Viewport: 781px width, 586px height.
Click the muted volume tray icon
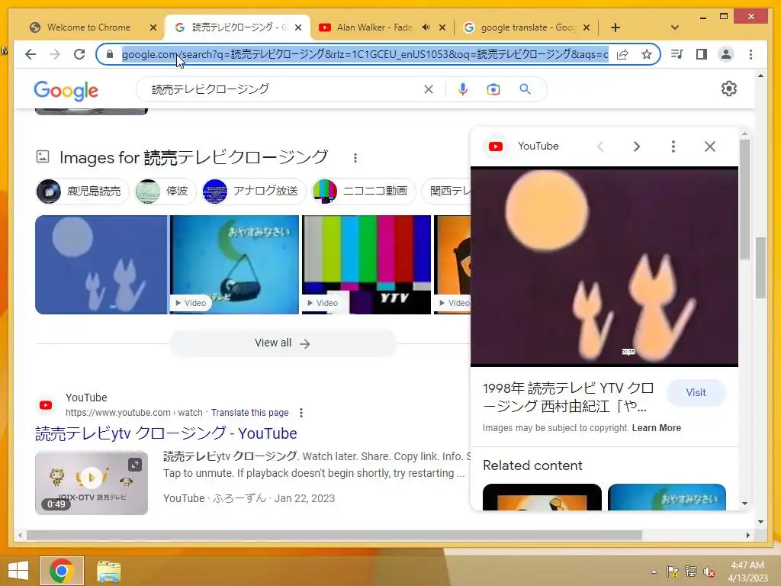tap(709, 572)
